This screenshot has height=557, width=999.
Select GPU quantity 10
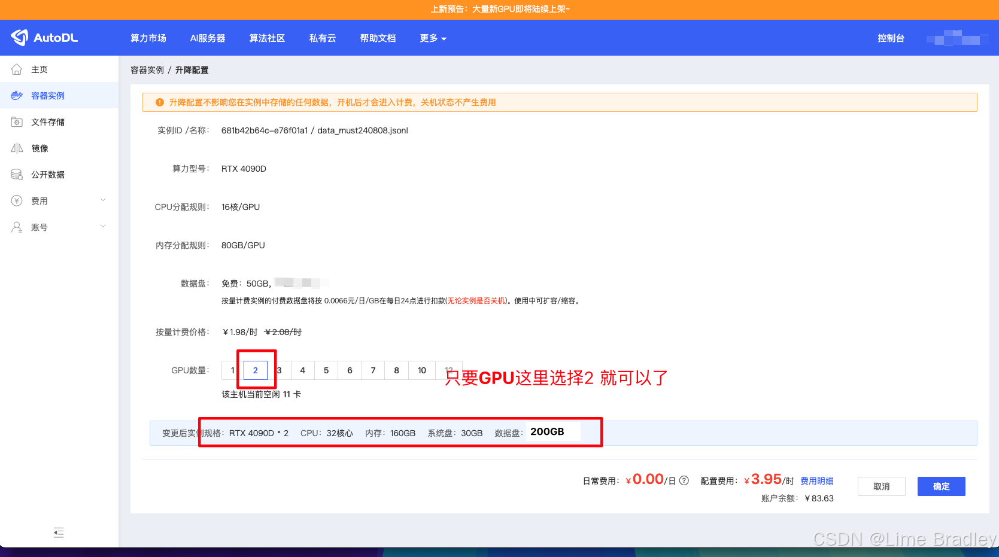[x=422, y=370]
